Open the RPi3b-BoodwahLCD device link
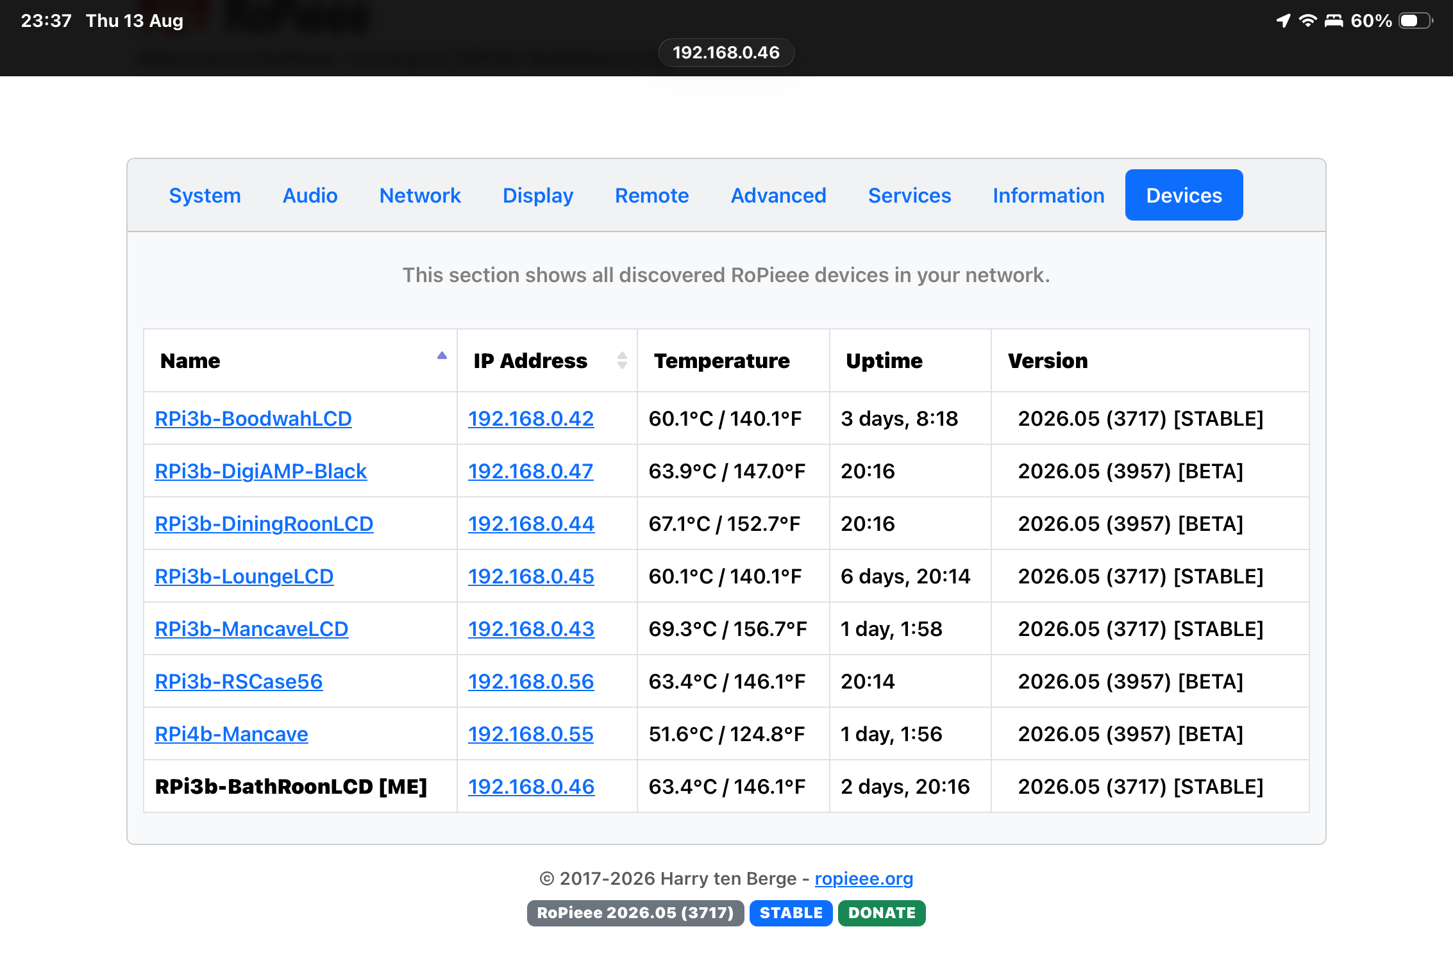 tap(253, 419)
